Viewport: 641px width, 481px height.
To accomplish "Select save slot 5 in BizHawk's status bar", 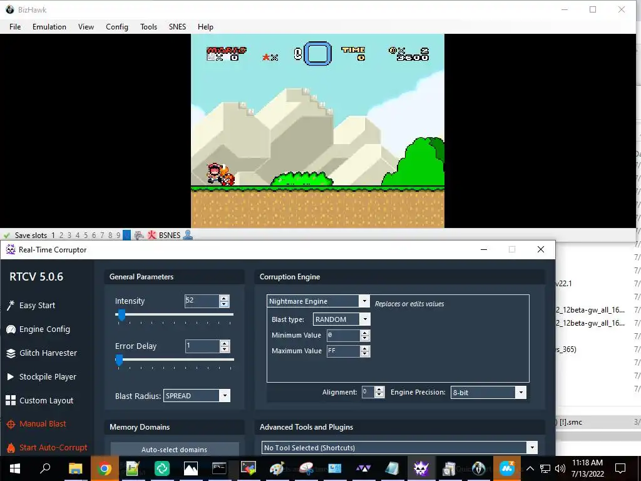I will [85, 235].
